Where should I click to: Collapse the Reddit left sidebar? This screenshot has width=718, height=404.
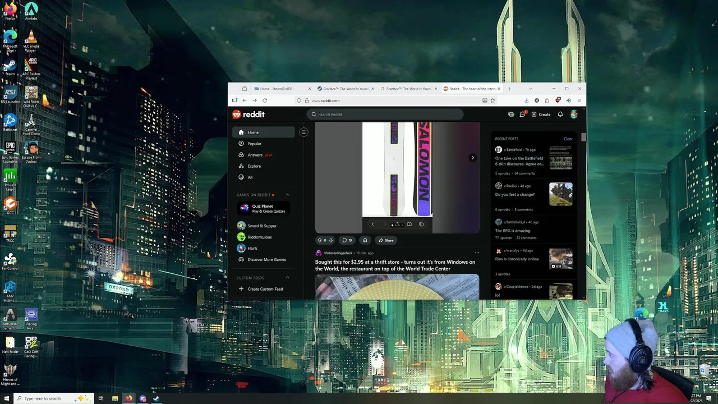[x=303, y=132]
